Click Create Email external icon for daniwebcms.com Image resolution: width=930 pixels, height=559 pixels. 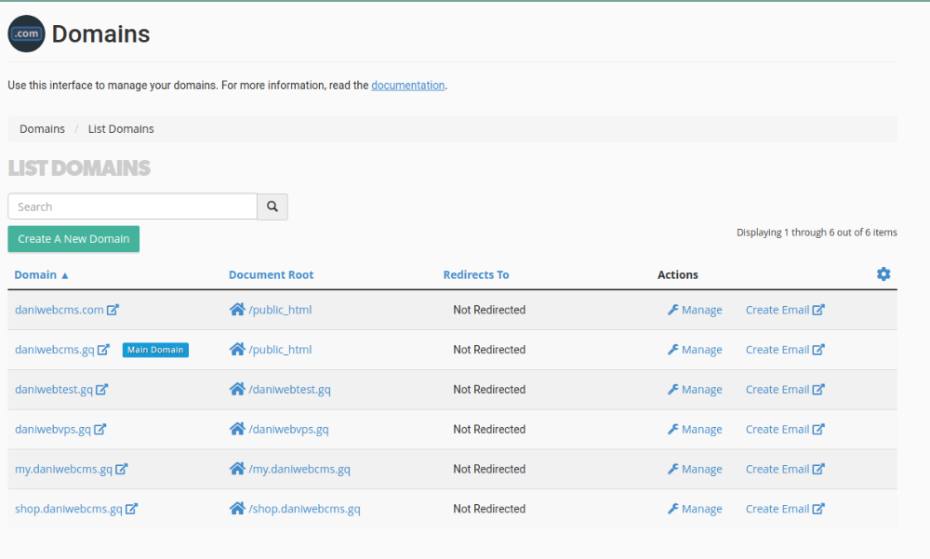(x=818, y=310)
